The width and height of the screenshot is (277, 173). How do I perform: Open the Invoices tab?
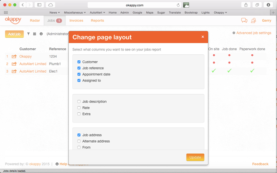(76, 20)
